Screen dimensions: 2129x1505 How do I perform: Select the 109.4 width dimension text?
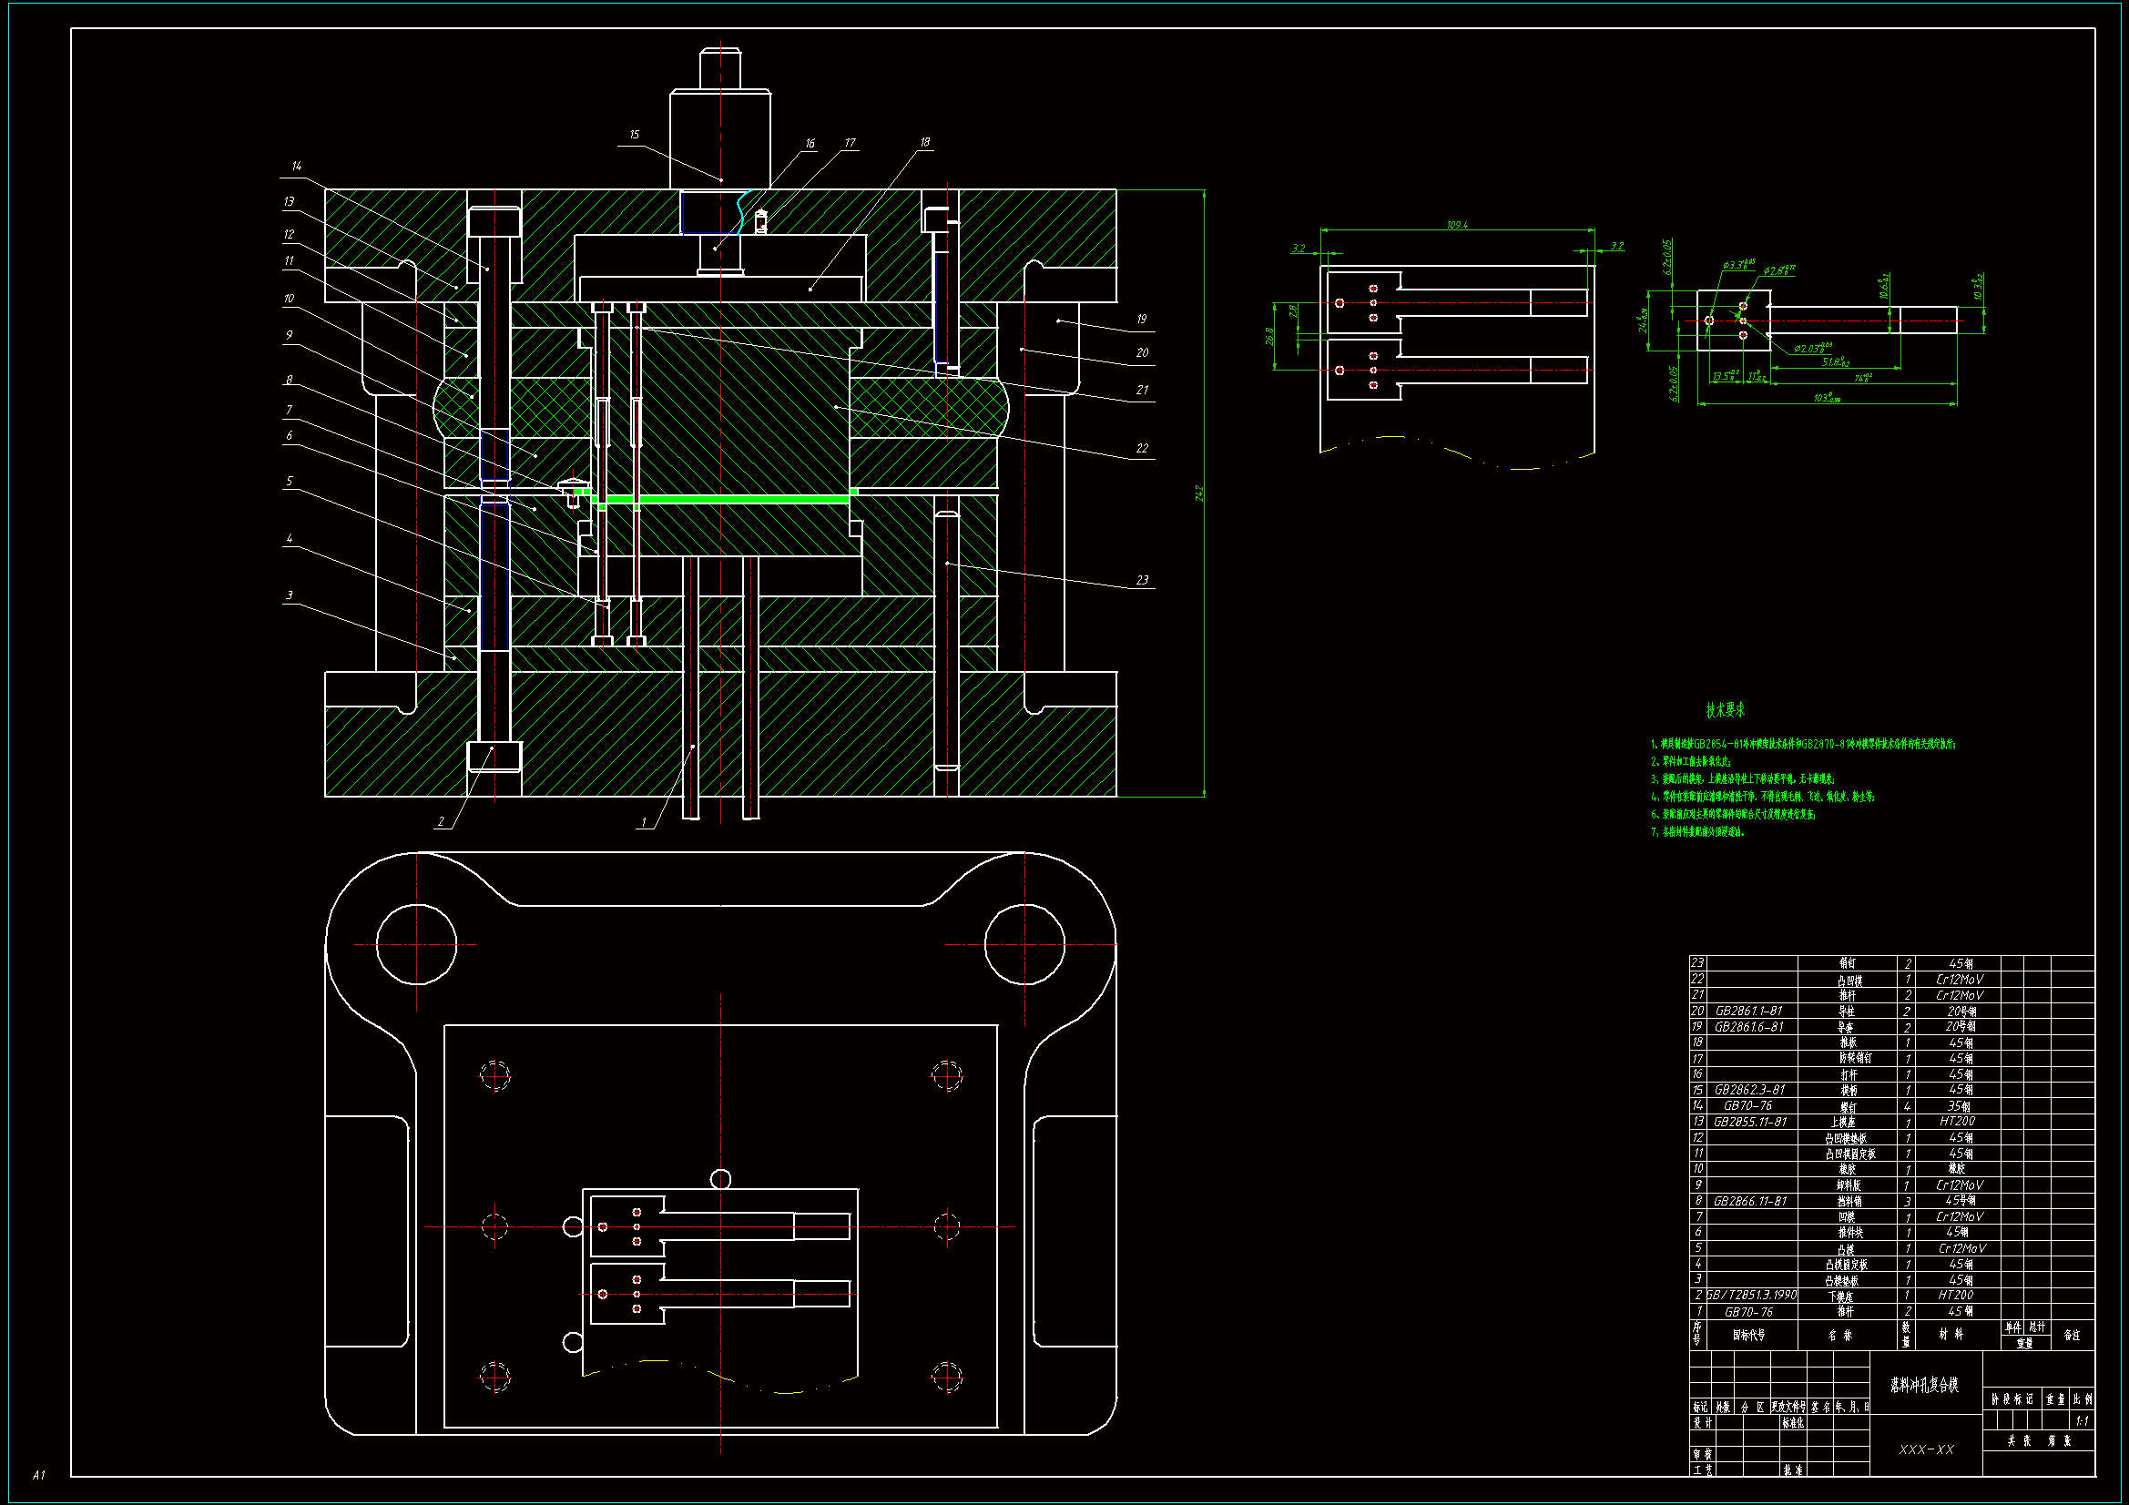(x=1457, y=224)
